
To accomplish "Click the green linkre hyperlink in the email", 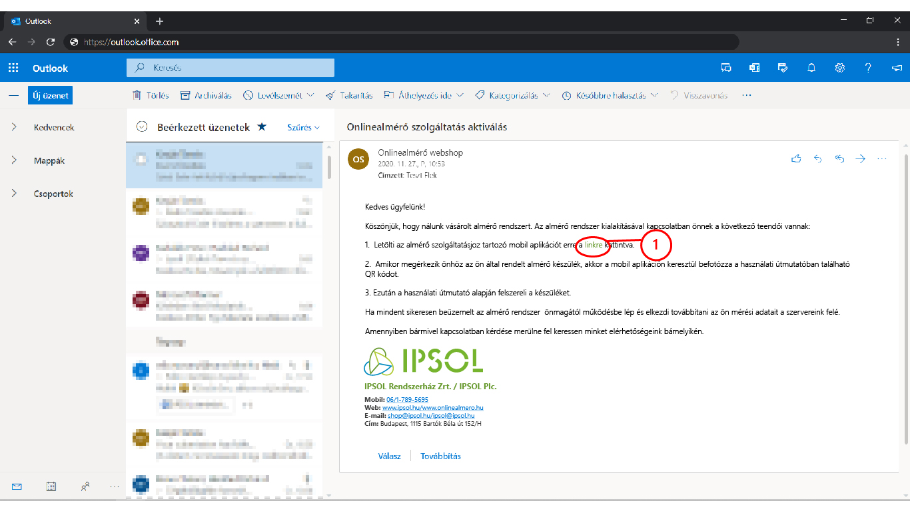I will tap(594, 245).
